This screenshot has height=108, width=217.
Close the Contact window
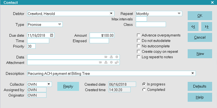(x=212, y=2)
